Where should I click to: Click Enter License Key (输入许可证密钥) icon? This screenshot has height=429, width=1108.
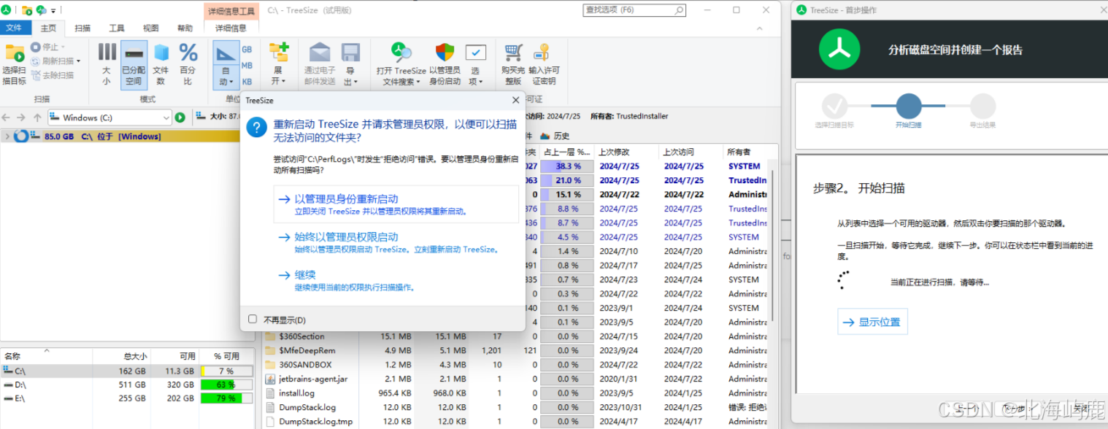pos(541,53)
